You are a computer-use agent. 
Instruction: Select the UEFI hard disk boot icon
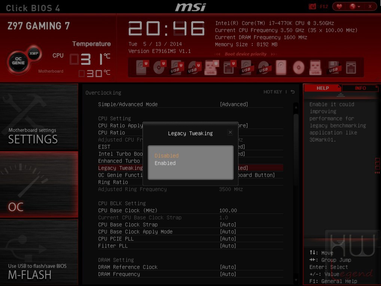point(142,67)
